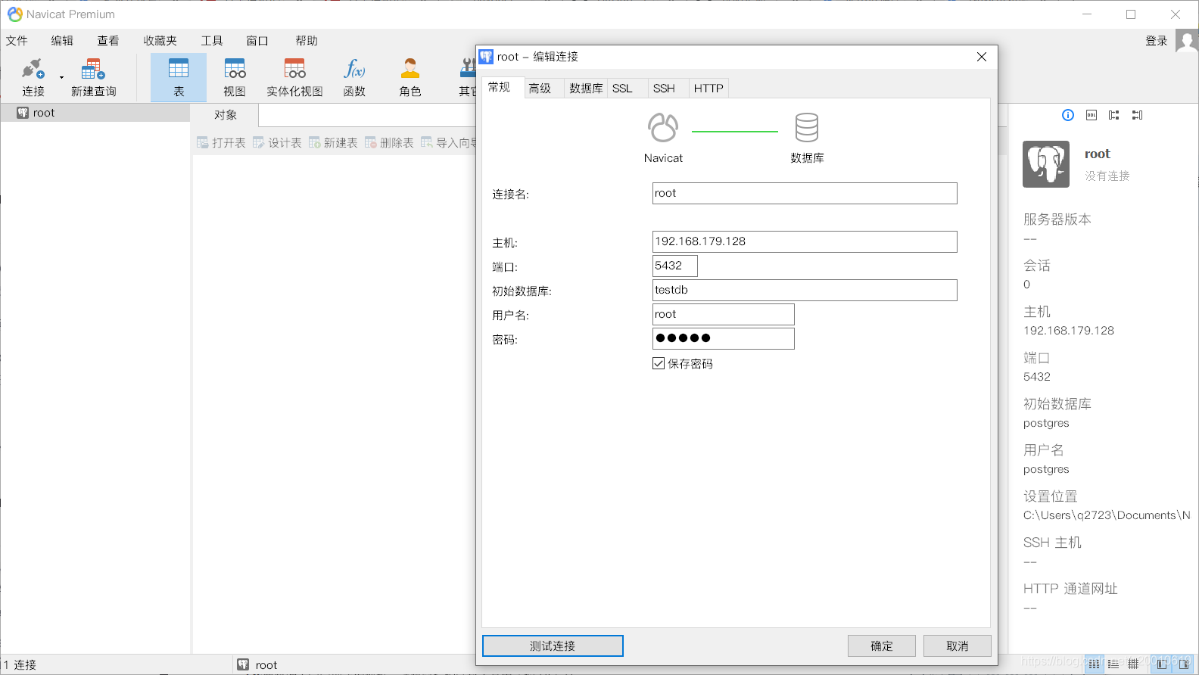Click the user avatar icon

(1187, 41)
